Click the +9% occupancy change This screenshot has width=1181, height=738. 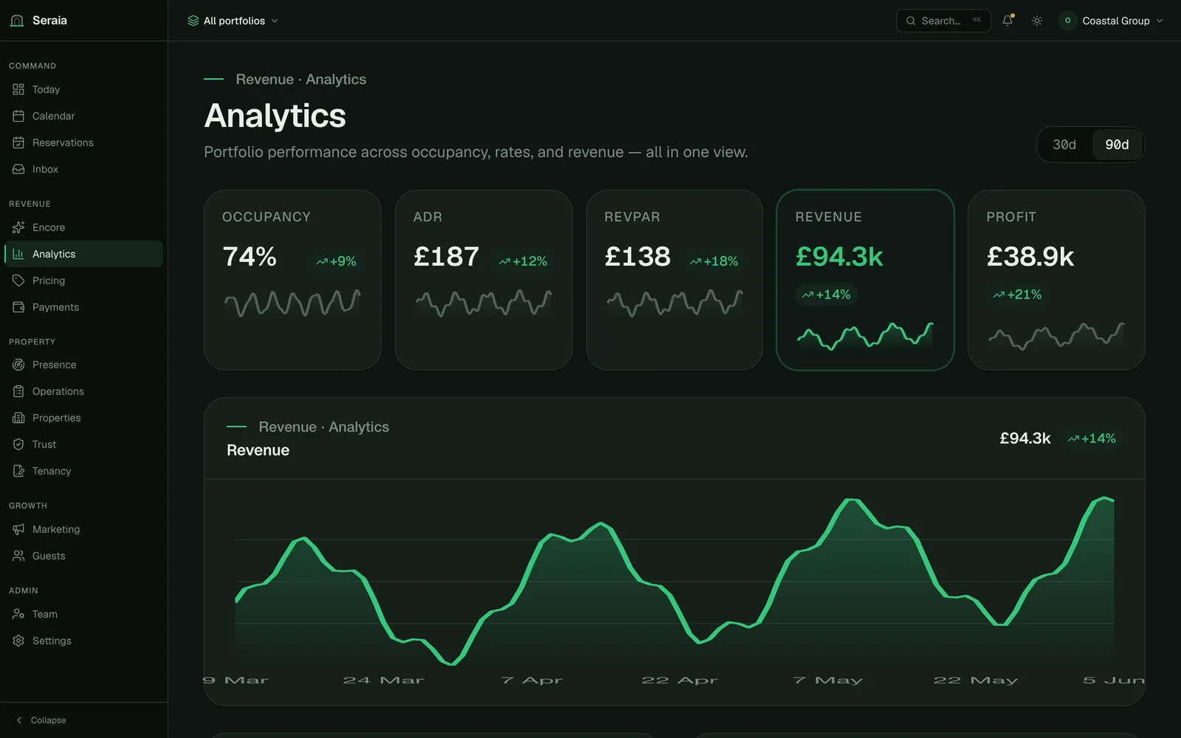(x=337, y=261)
